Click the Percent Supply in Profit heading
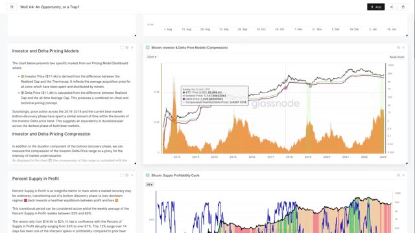This screenshot has height=233, width=415. click(36, 179)
